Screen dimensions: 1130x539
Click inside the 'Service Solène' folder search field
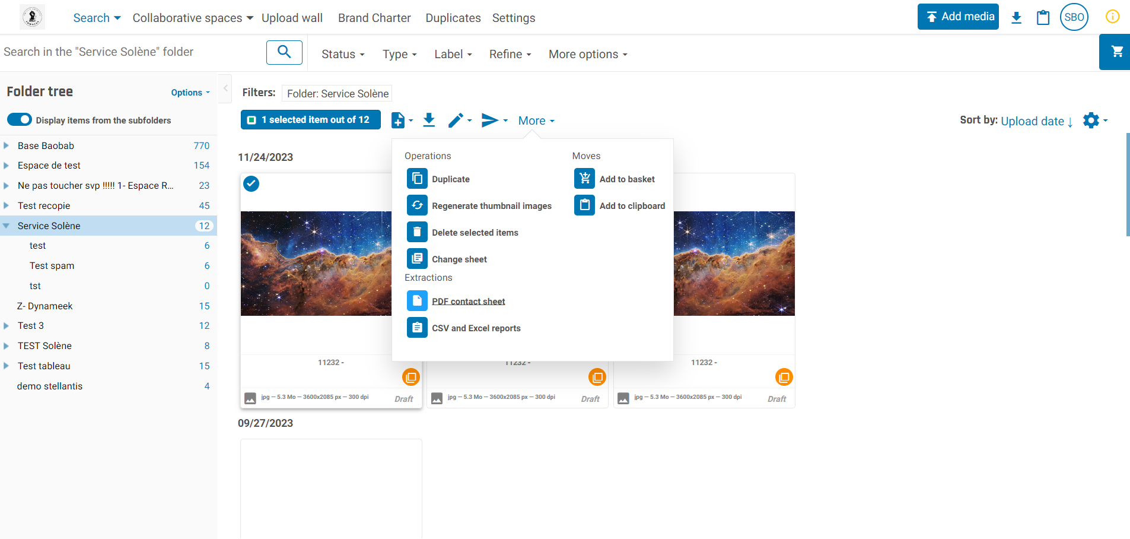click(119, 52)
